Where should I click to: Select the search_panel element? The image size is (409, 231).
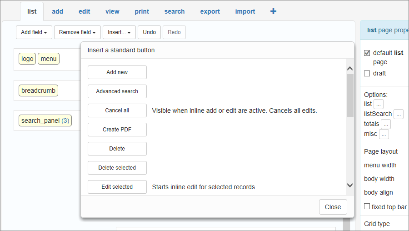[45, 121]
